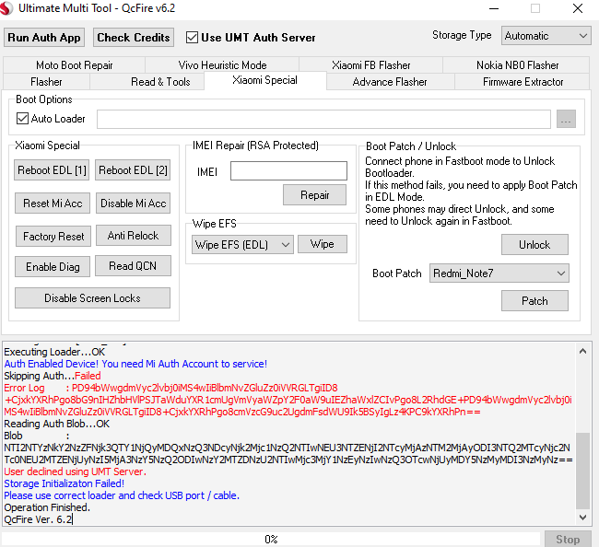
Task: Click the loader path input field
Action: coord(323,119)
